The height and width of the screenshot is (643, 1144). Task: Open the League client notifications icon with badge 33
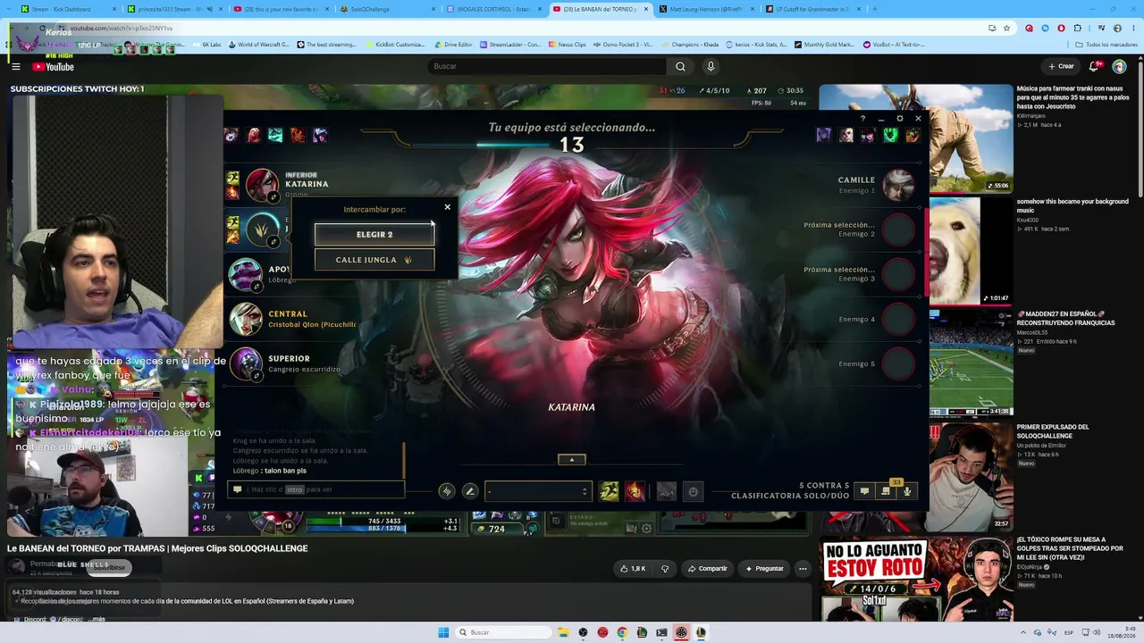tap(886, 490)
